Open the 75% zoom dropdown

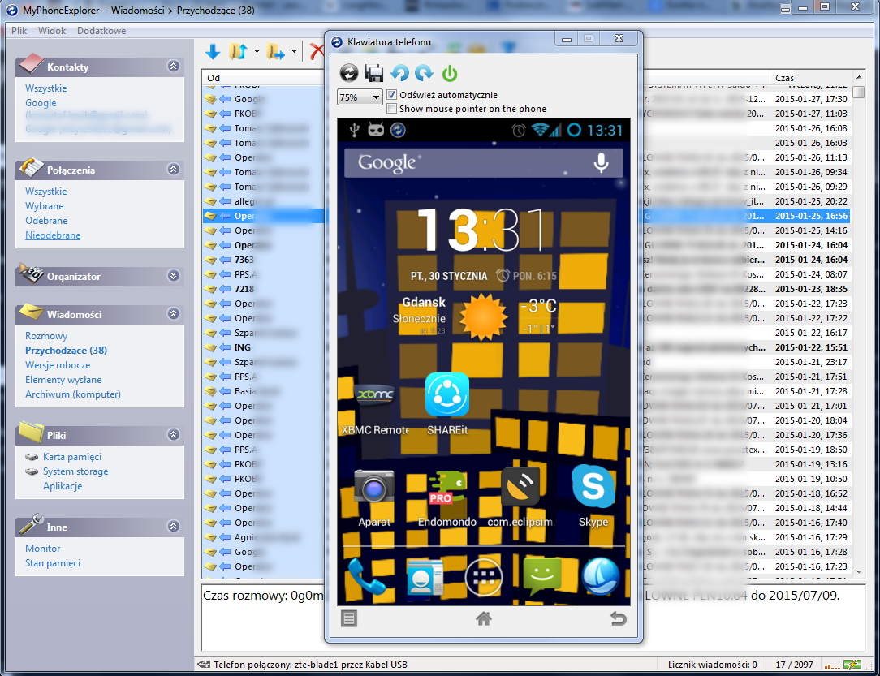click(359, 97)
